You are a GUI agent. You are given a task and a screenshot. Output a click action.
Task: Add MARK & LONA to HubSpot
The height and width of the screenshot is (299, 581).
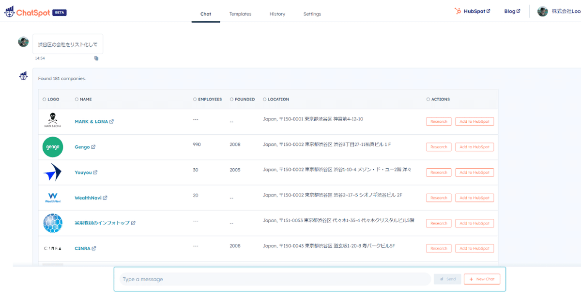[474, 122]
